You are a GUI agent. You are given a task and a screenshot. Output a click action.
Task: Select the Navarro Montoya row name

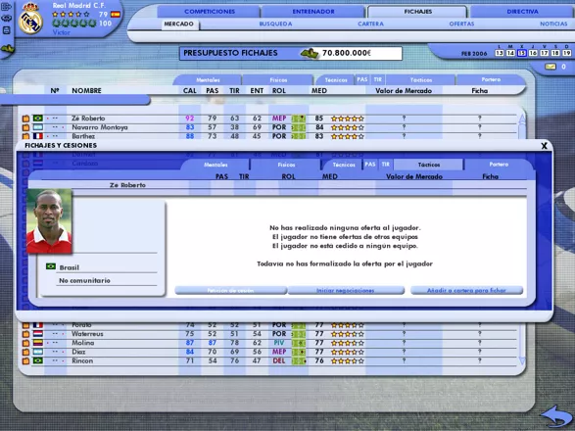pos(100,127)
